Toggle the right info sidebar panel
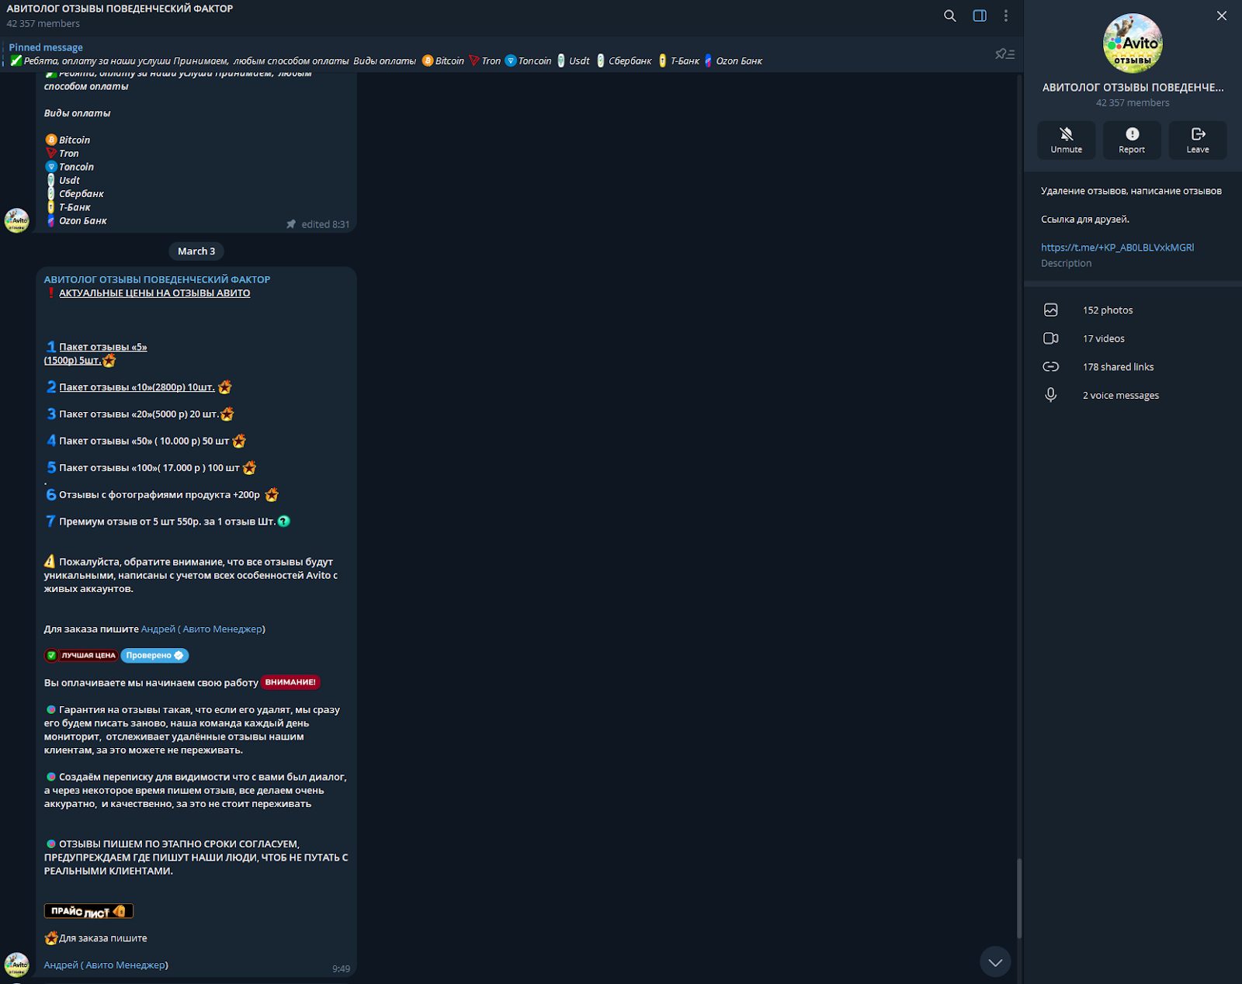Viewport: 1242px width, 984px height. (980, 16)
